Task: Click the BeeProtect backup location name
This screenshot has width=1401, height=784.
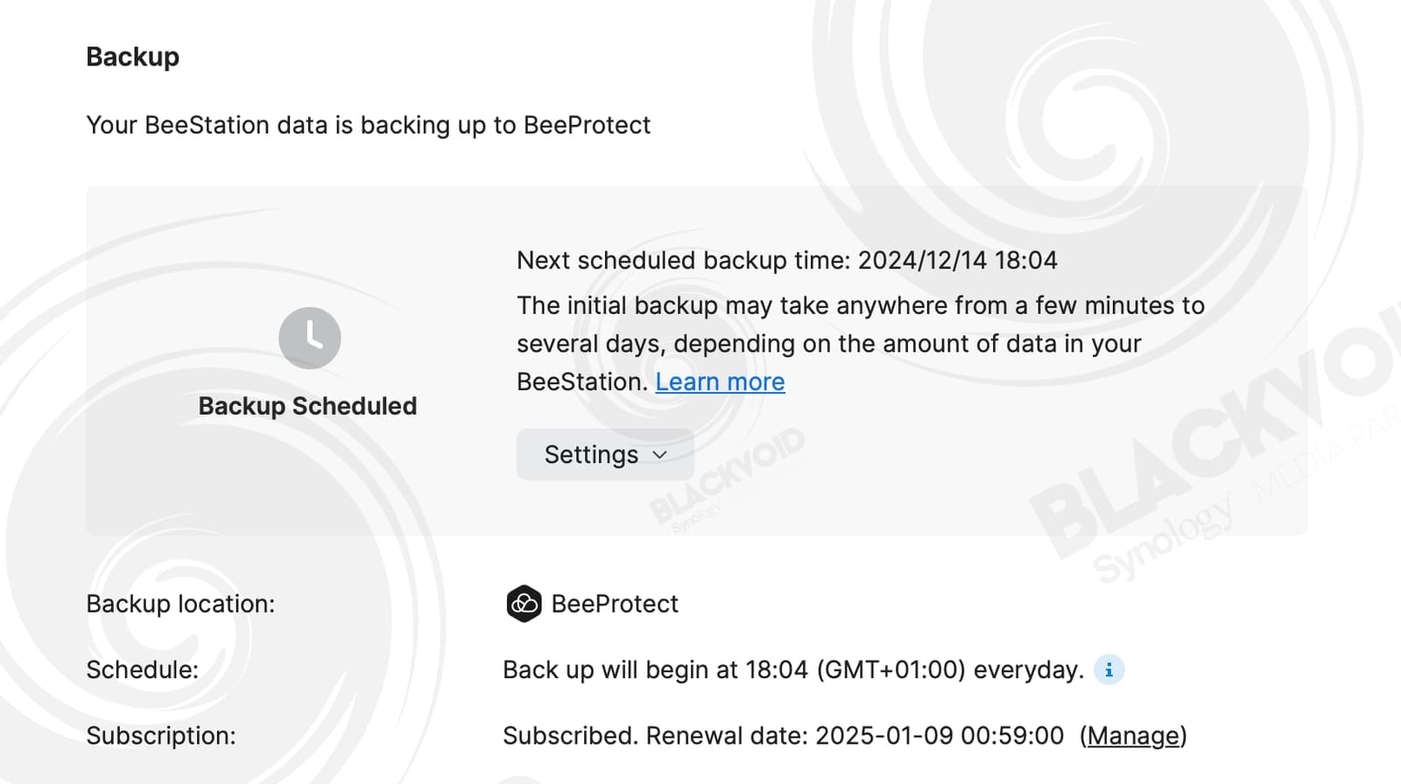Action: [x=615, y=604]
